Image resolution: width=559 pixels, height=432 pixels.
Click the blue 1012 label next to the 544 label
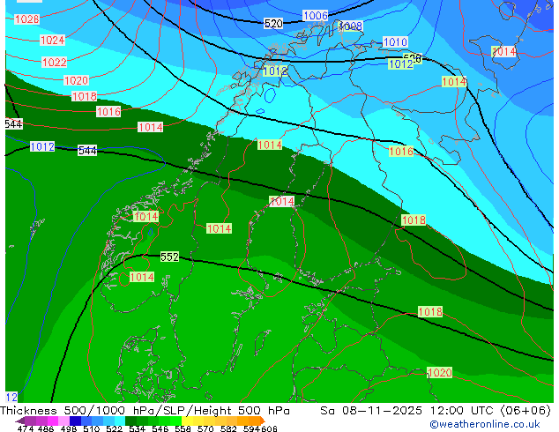[42, 146]
